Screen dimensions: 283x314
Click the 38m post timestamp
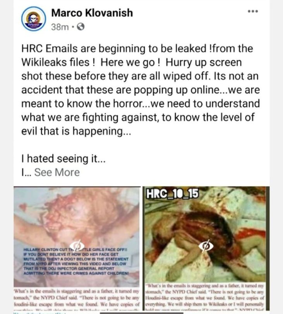point(60,27)
